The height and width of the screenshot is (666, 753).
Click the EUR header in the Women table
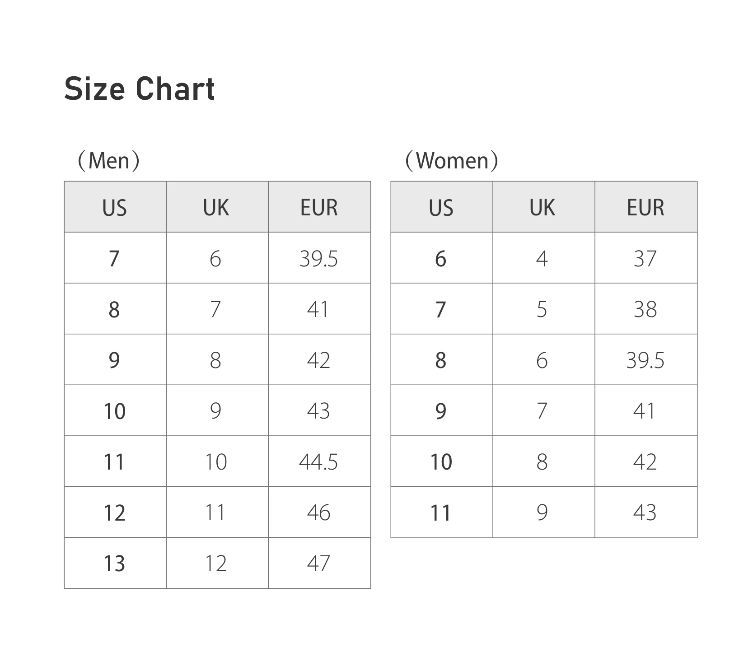tap(645, 208)
